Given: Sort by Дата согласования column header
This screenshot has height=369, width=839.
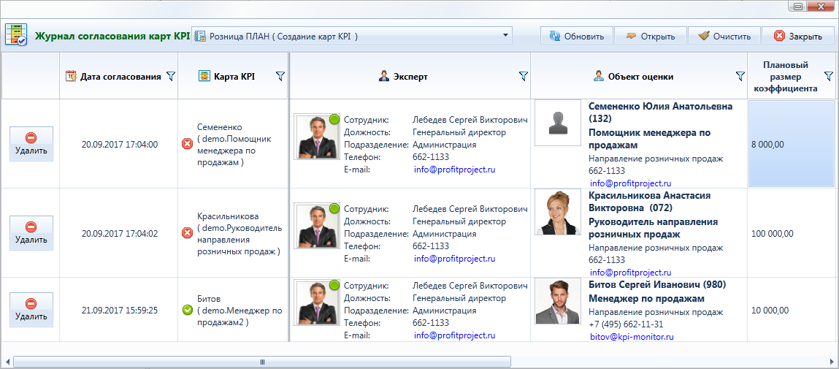Looking at the screenshot, I should [120, 77].
